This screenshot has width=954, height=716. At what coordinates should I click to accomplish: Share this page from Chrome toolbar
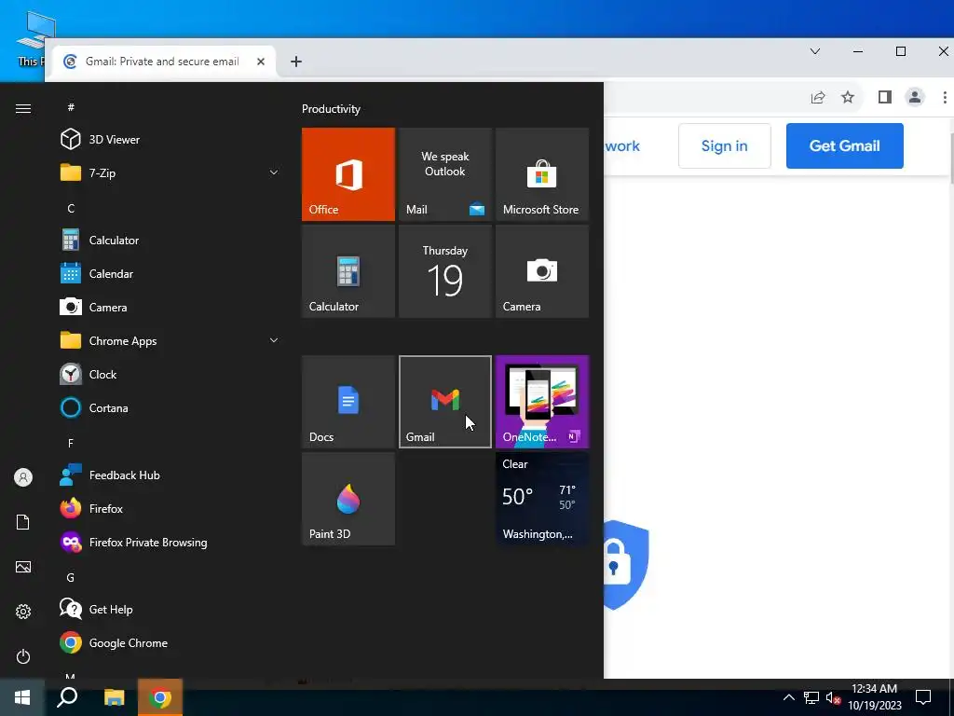point(818,97)
